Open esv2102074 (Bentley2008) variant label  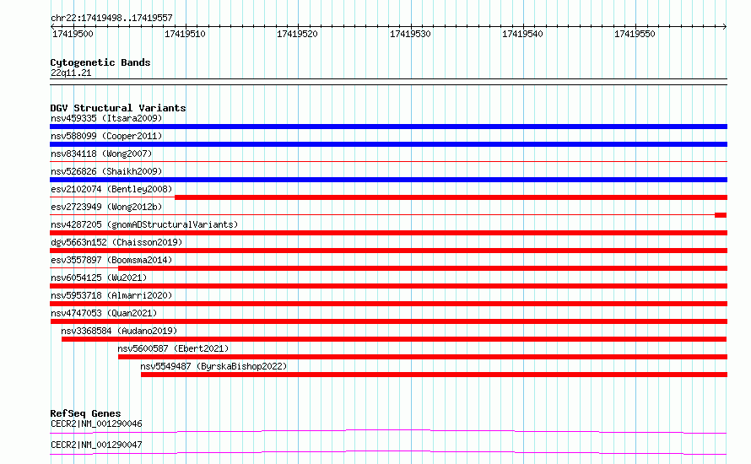coord(111,189)
